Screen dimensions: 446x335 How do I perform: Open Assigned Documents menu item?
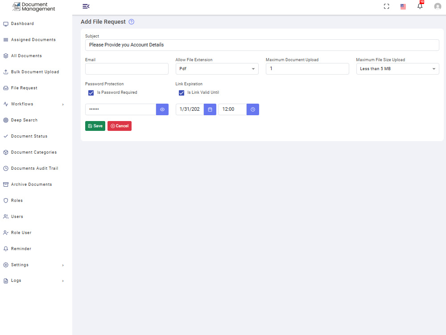[34, 40]
